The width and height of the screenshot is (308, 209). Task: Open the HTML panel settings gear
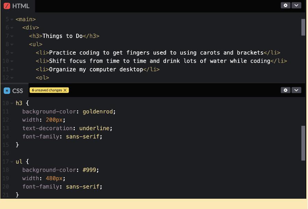286,5
